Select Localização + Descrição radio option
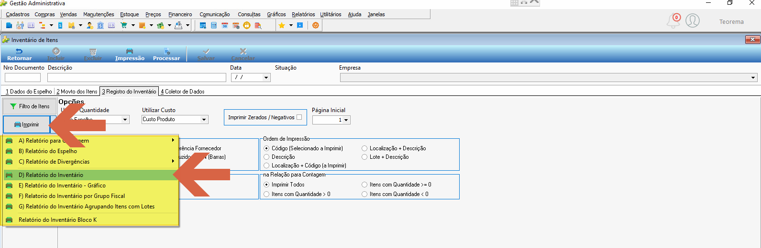The width and height of the screenshot is (761, 248). tap(364, 148)
